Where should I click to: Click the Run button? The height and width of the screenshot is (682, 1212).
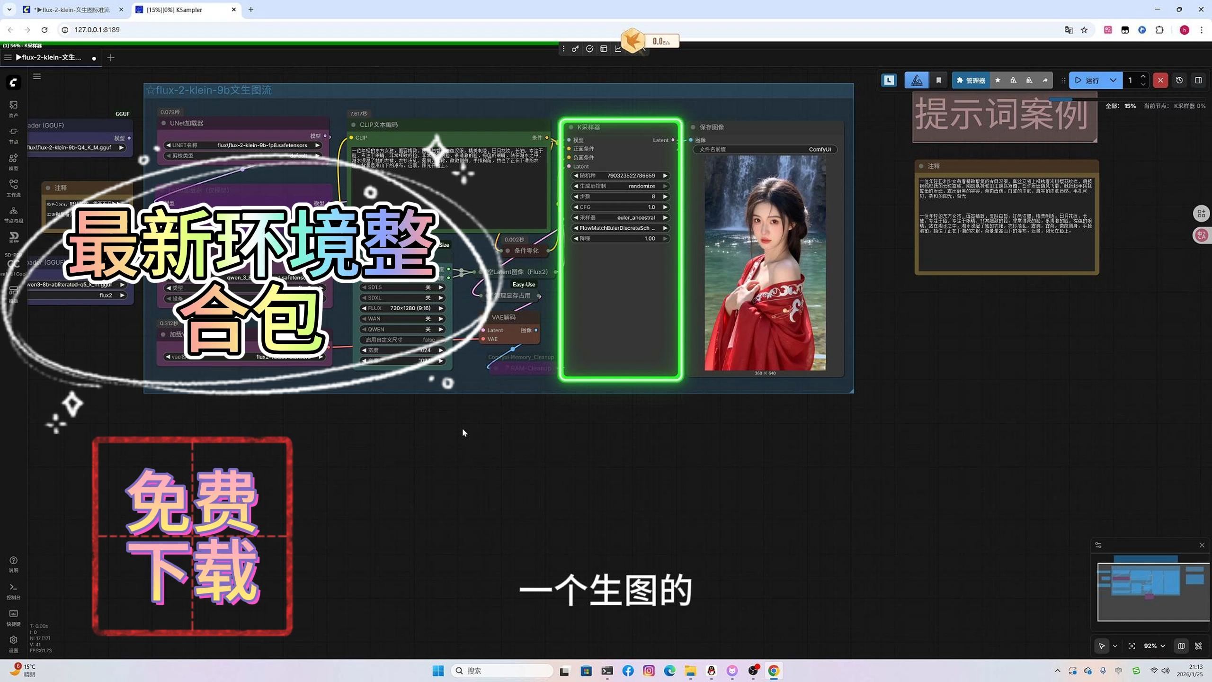pos(1087,81)
